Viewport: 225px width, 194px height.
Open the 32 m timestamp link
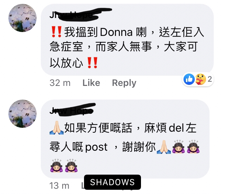click(x=60, y=83)
